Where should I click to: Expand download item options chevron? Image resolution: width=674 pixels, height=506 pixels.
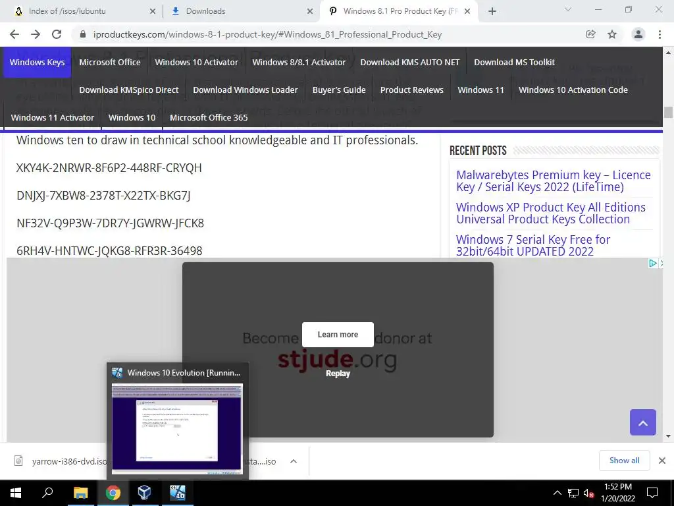(x=294, y=461)
